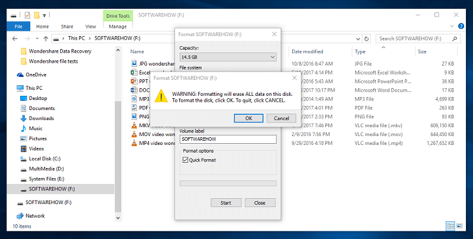This screenshot has height=239, width=473.
Task: Click Cancel in the format warning dialog
Action: (x=281, y=118)
